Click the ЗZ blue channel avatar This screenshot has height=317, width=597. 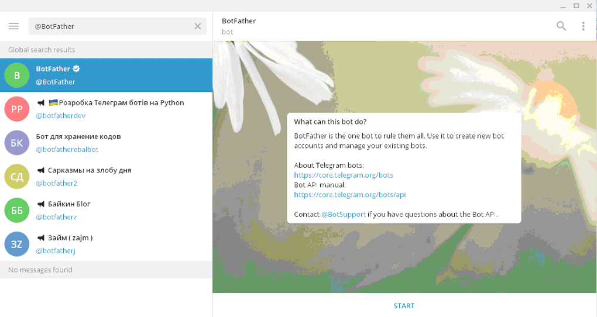coord(17,244)
